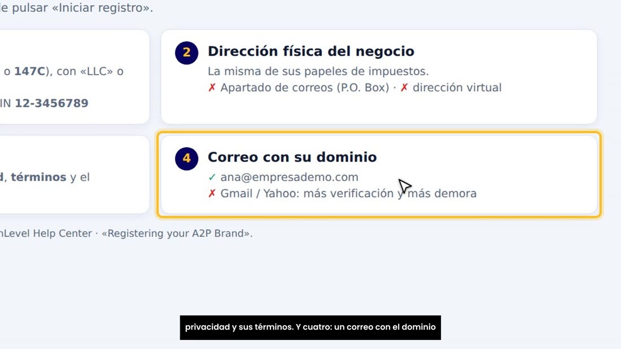The image size is (621, 349).
Task: Click the number 4 step badge
Action: coord(186,159)
